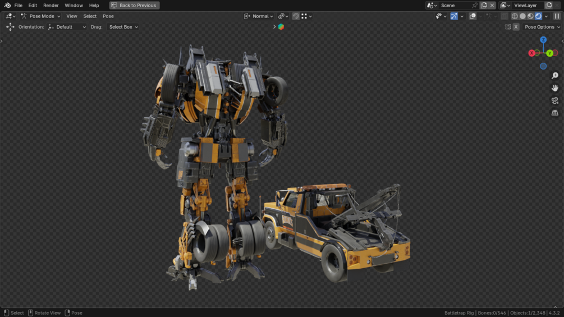Viewport: 564px width, 317px height.
Task: Open the gizmo options dropdown
Action: point(462,16)
